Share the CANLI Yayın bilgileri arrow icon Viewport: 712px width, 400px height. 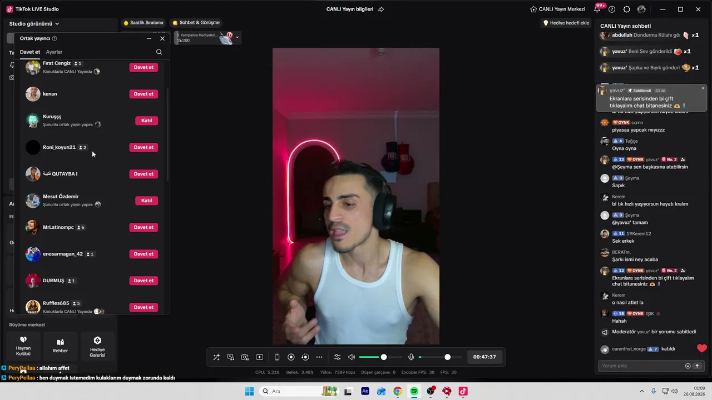(x=381, y=9)
